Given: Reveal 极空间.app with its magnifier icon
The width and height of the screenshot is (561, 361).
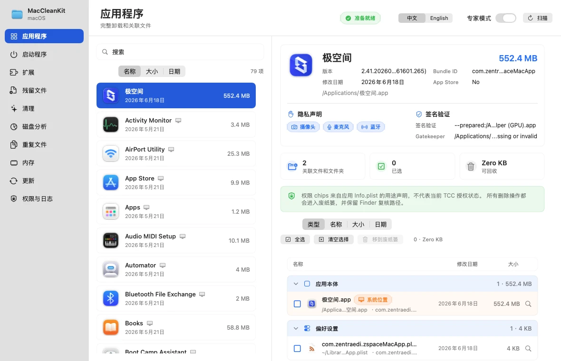Looking at the screenshot, I should (x=528, y=304).
